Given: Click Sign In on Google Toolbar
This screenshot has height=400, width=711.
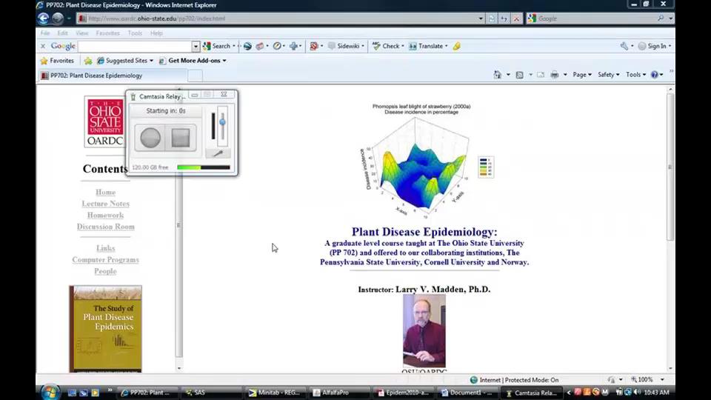Looking at the screenshot, I should coord(653,46).
